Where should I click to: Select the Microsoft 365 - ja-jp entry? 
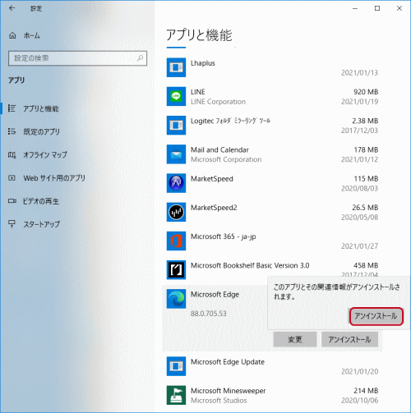click(x=224, y=236)
